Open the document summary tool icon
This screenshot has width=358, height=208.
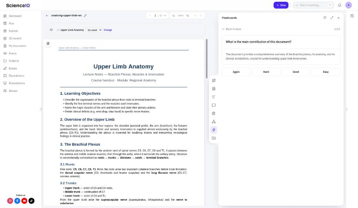pyautogui.click(x=214, y=89)
